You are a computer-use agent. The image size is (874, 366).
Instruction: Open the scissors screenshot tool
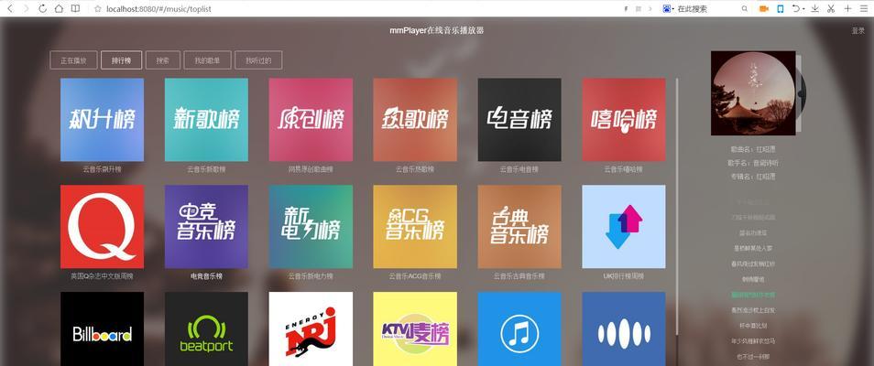831,9
